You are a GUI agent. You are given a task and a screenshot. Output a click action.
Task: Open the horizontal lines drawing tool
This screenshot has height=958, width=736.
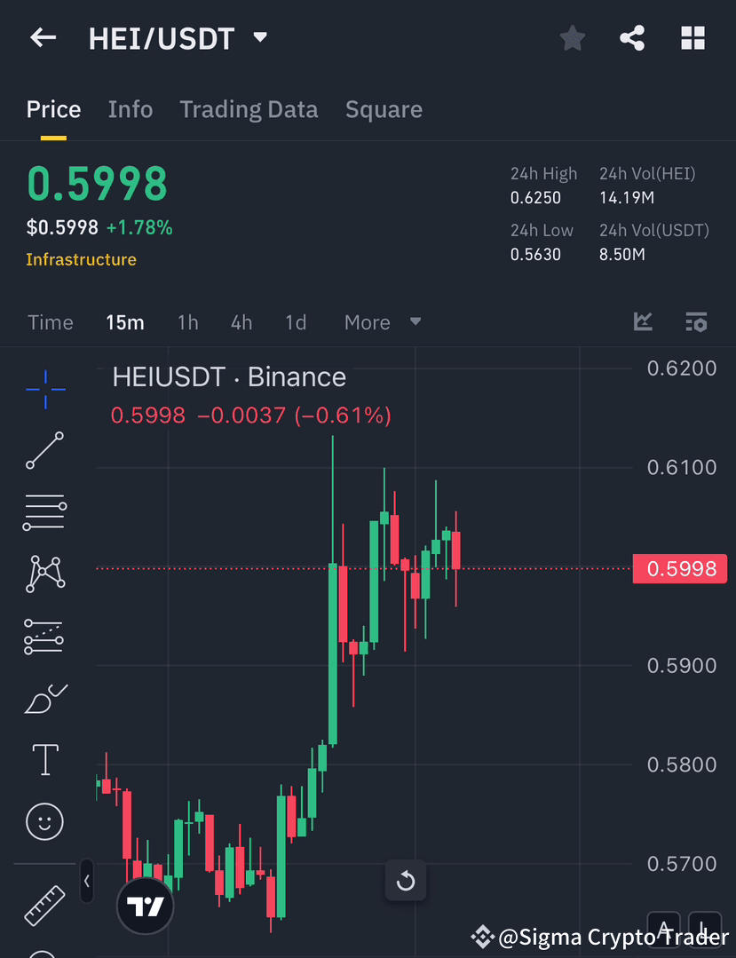point(44,512)
